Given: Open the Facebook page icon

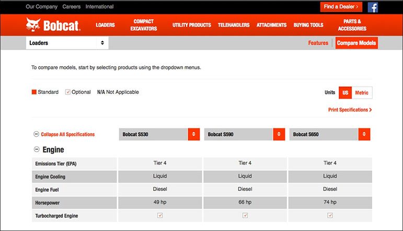Looking at the screenshot, I should (x=373, y=7).
